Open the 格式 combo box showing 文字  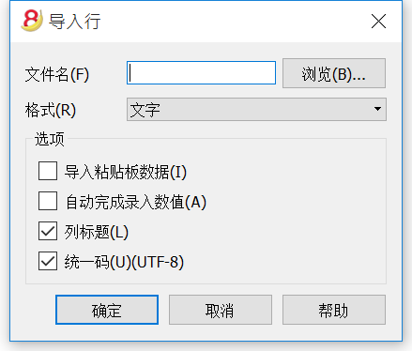[256, 110]
